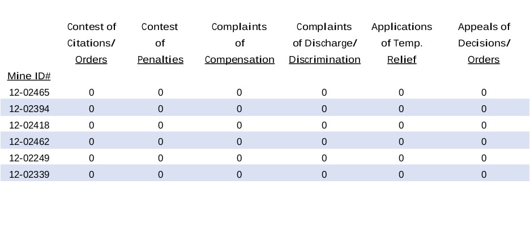This screenshot has height=231, width=530.
Task: Click Appeals value for mine 12-02339
Action: pyautogui.click(x=484, y=174)
